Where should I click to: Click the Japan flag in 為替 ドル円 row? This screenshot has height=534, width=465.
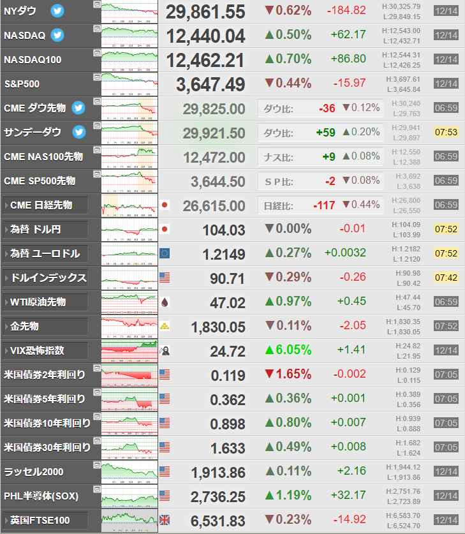point(165,229)
